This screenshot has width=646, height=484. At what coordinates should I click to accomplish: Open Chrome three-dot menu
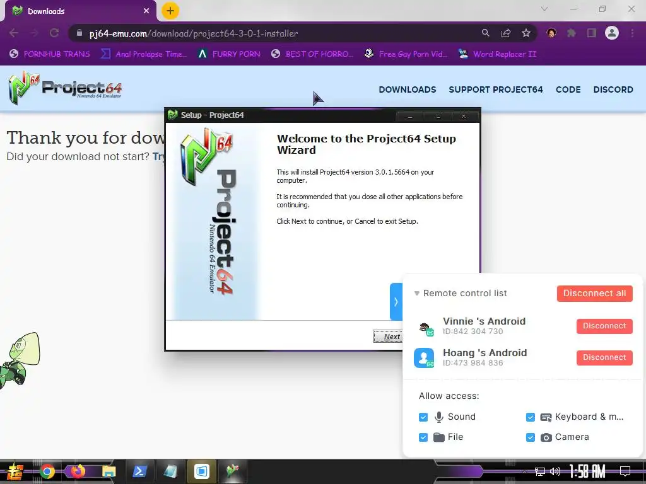click(632, 33)
